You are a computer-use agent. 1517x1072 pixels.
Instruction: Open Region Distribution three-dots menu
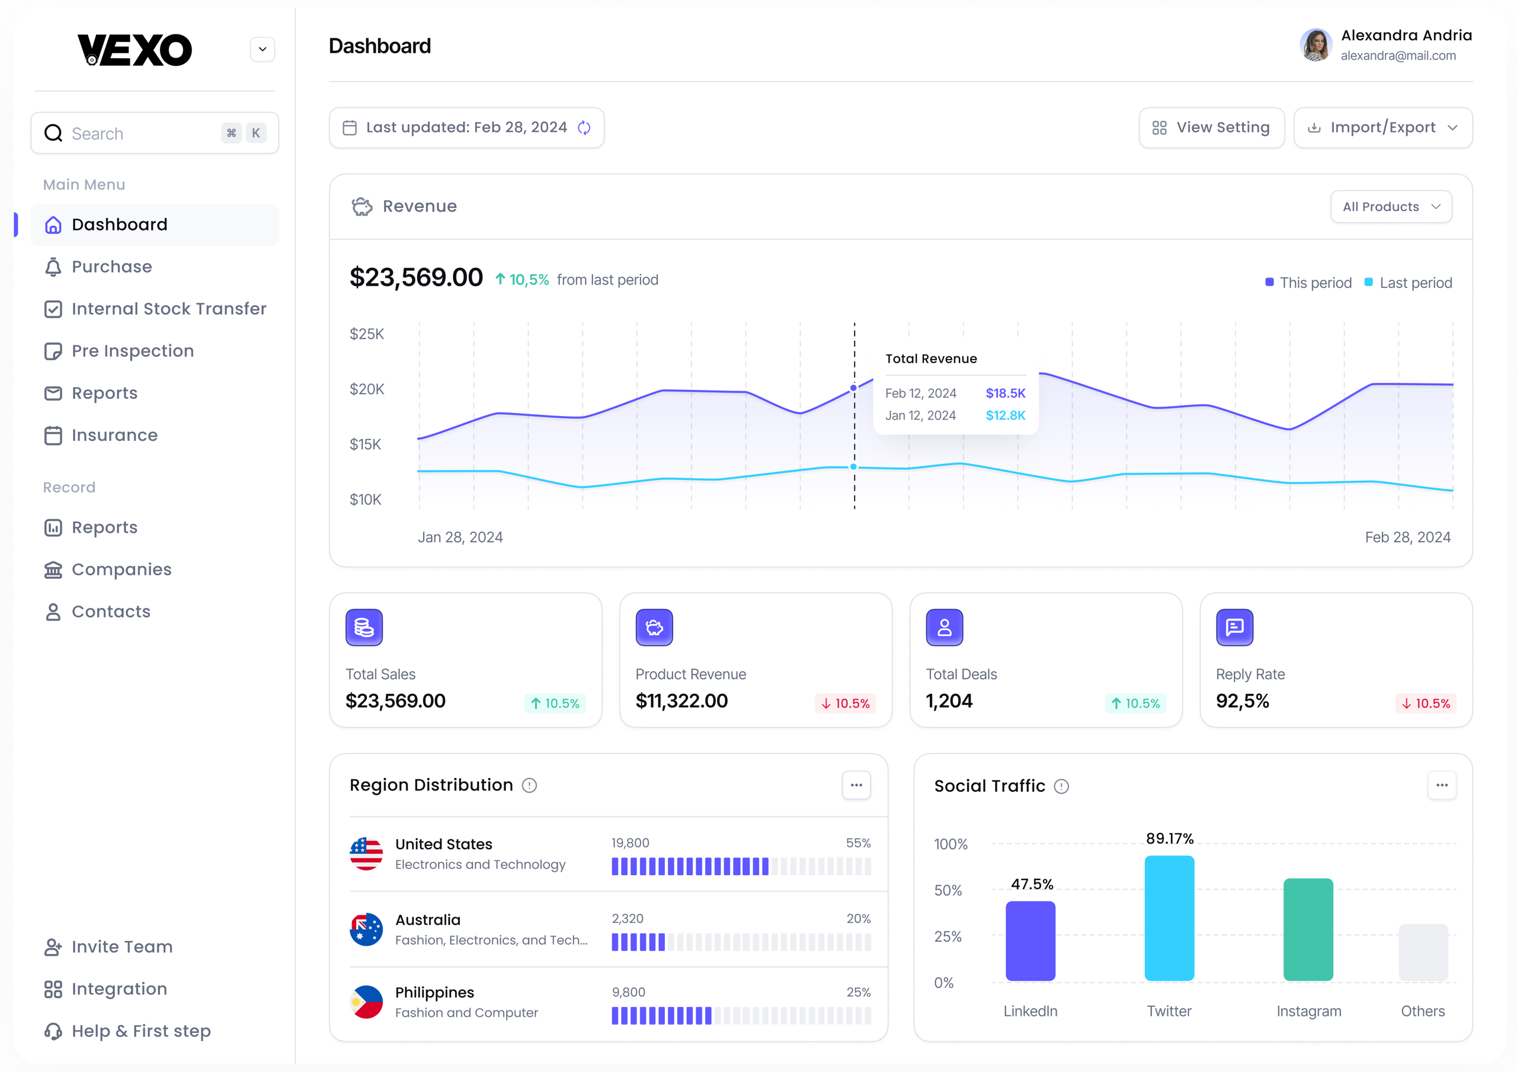click(x=856, y=785)
